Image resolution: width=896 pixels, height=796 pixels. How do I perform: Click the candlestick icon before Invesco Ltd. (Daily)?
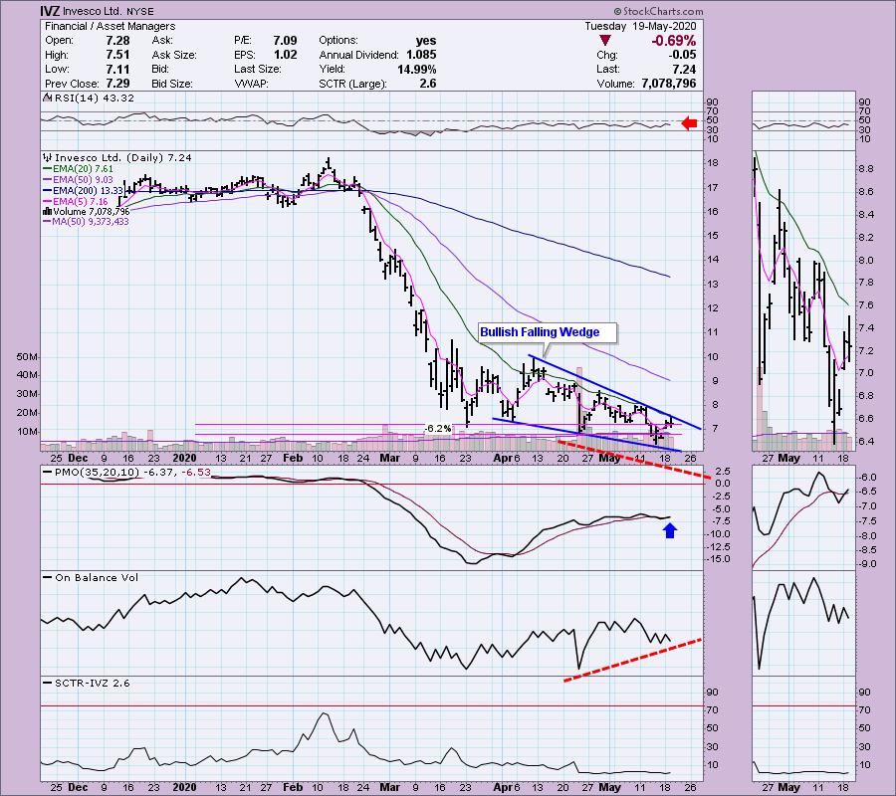tap(48, 157)
